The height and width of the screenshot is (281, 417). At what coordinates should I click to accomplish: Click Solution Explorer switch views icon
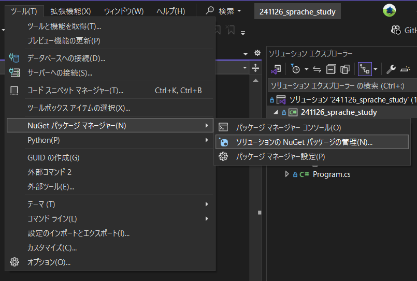[276, 69]
